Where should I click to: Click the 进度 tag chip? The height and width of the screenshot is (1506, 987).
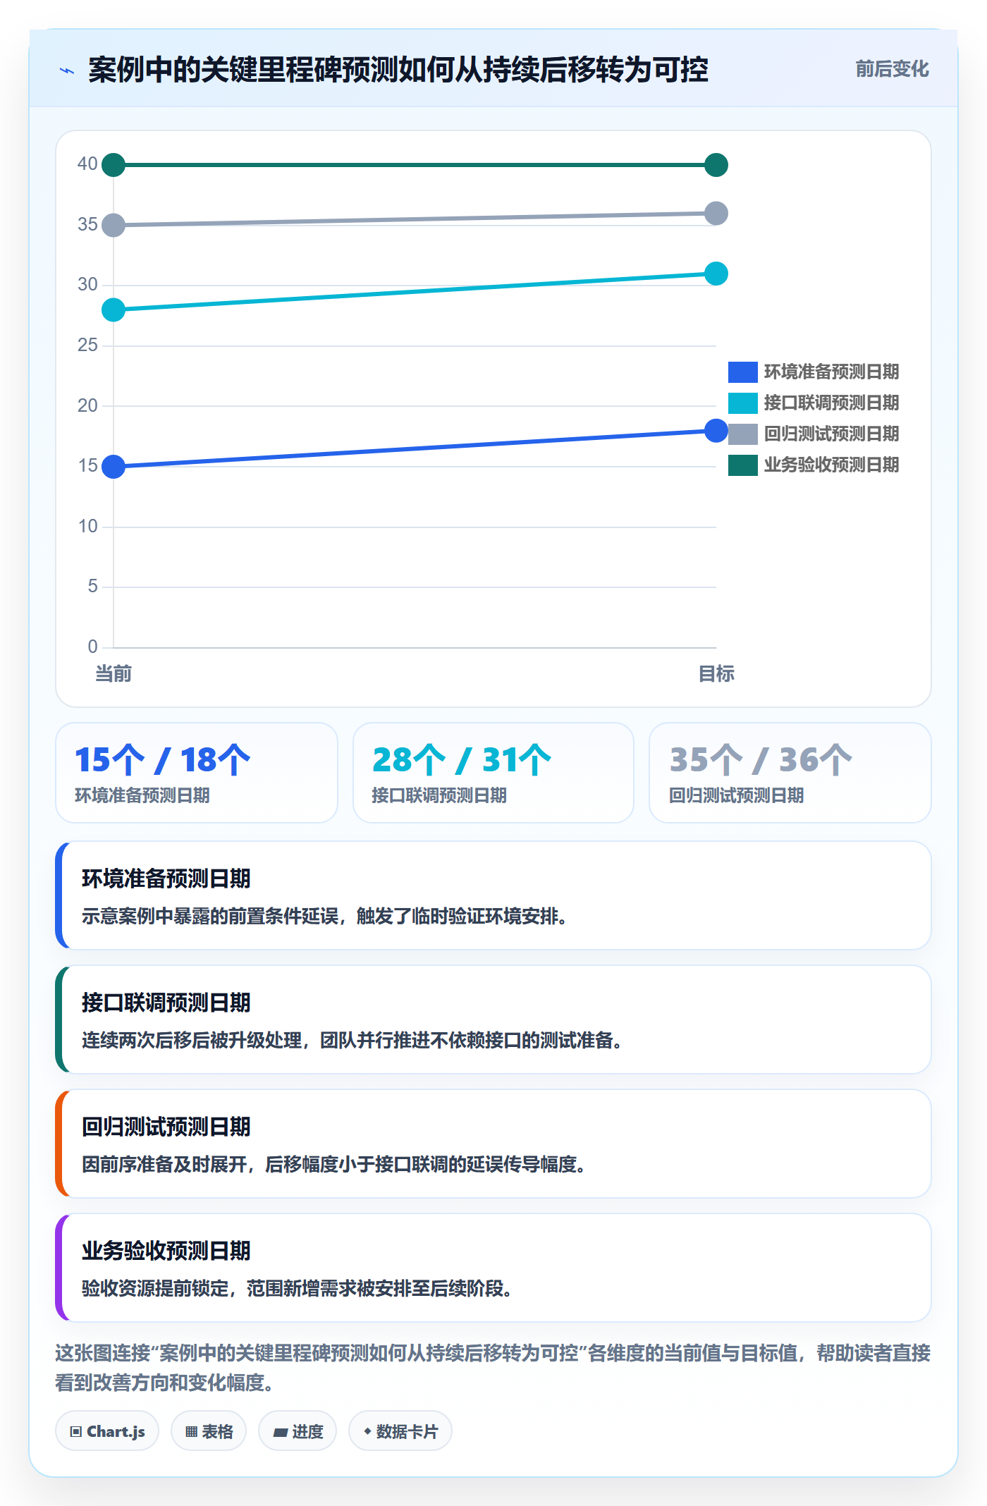[x=298, y=1431]
